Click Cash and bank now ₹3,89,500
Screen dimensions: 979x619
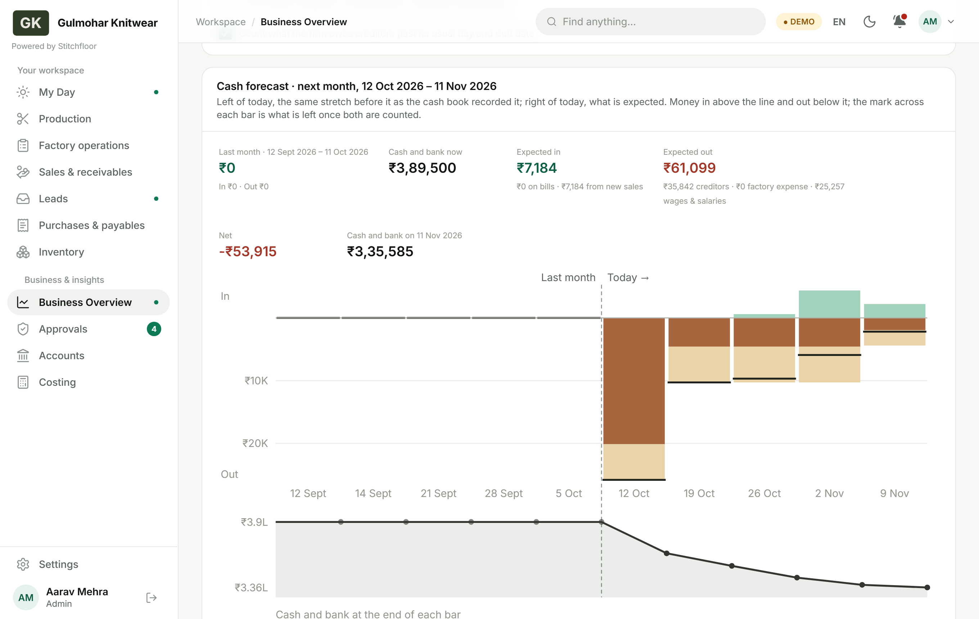[422, 168]
